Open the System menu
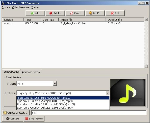Image resolution: width=150 pixels, height=123 pixels. 6,8
